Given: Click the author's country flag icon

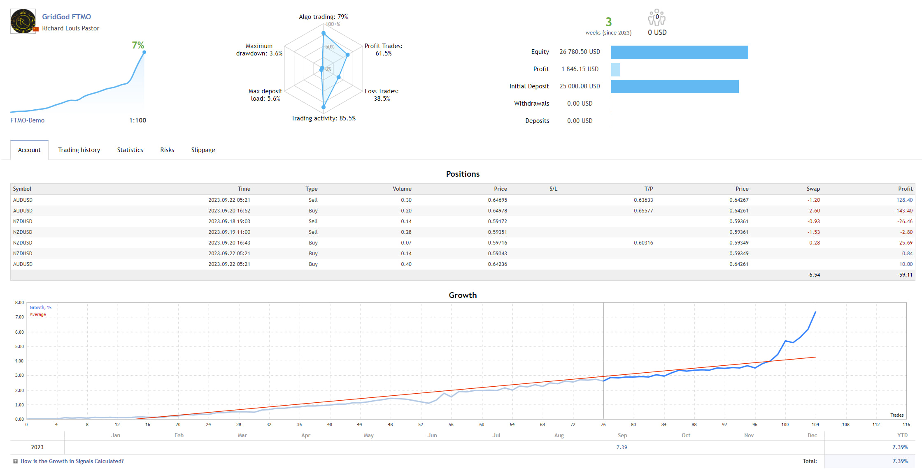Looking at the screenshot, I should coord(36,29).
